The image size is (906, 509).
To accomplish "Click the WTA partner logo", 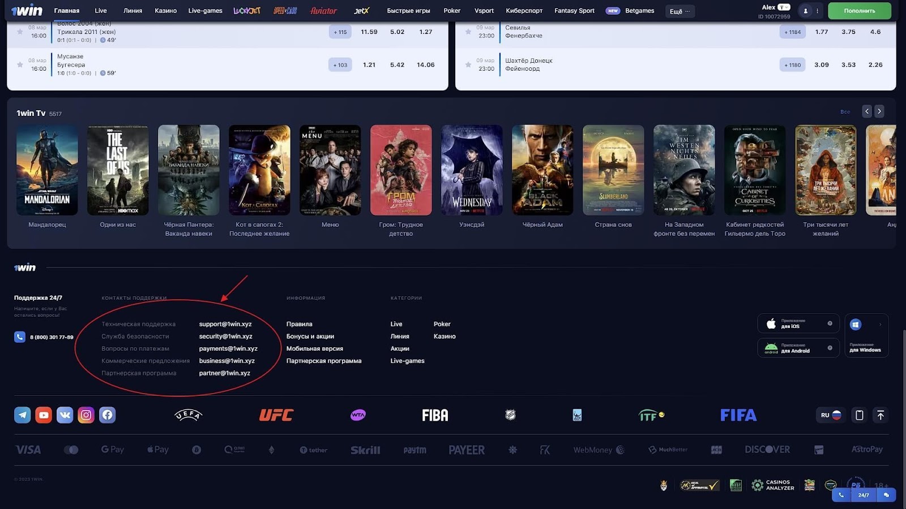I will click(x=358, y=415).
